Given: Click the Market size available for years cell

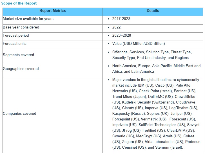Looking at the screenshot, I should point(28,19).
